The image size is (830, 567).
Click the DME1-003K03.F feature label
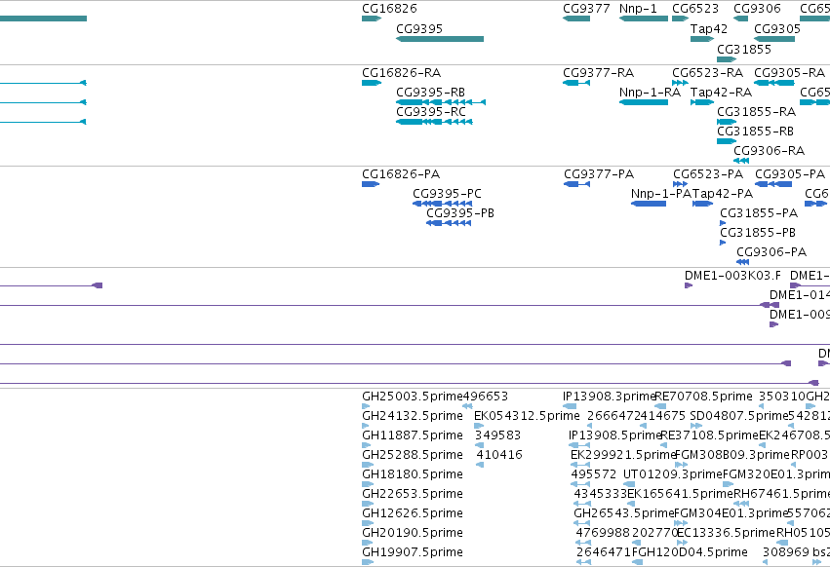[732, 276]
